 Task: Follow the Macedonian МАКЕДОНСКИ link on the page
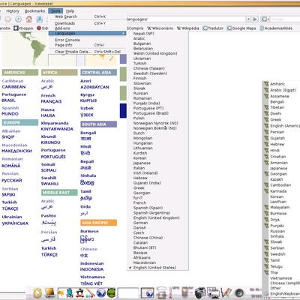(x=16, y=151)
